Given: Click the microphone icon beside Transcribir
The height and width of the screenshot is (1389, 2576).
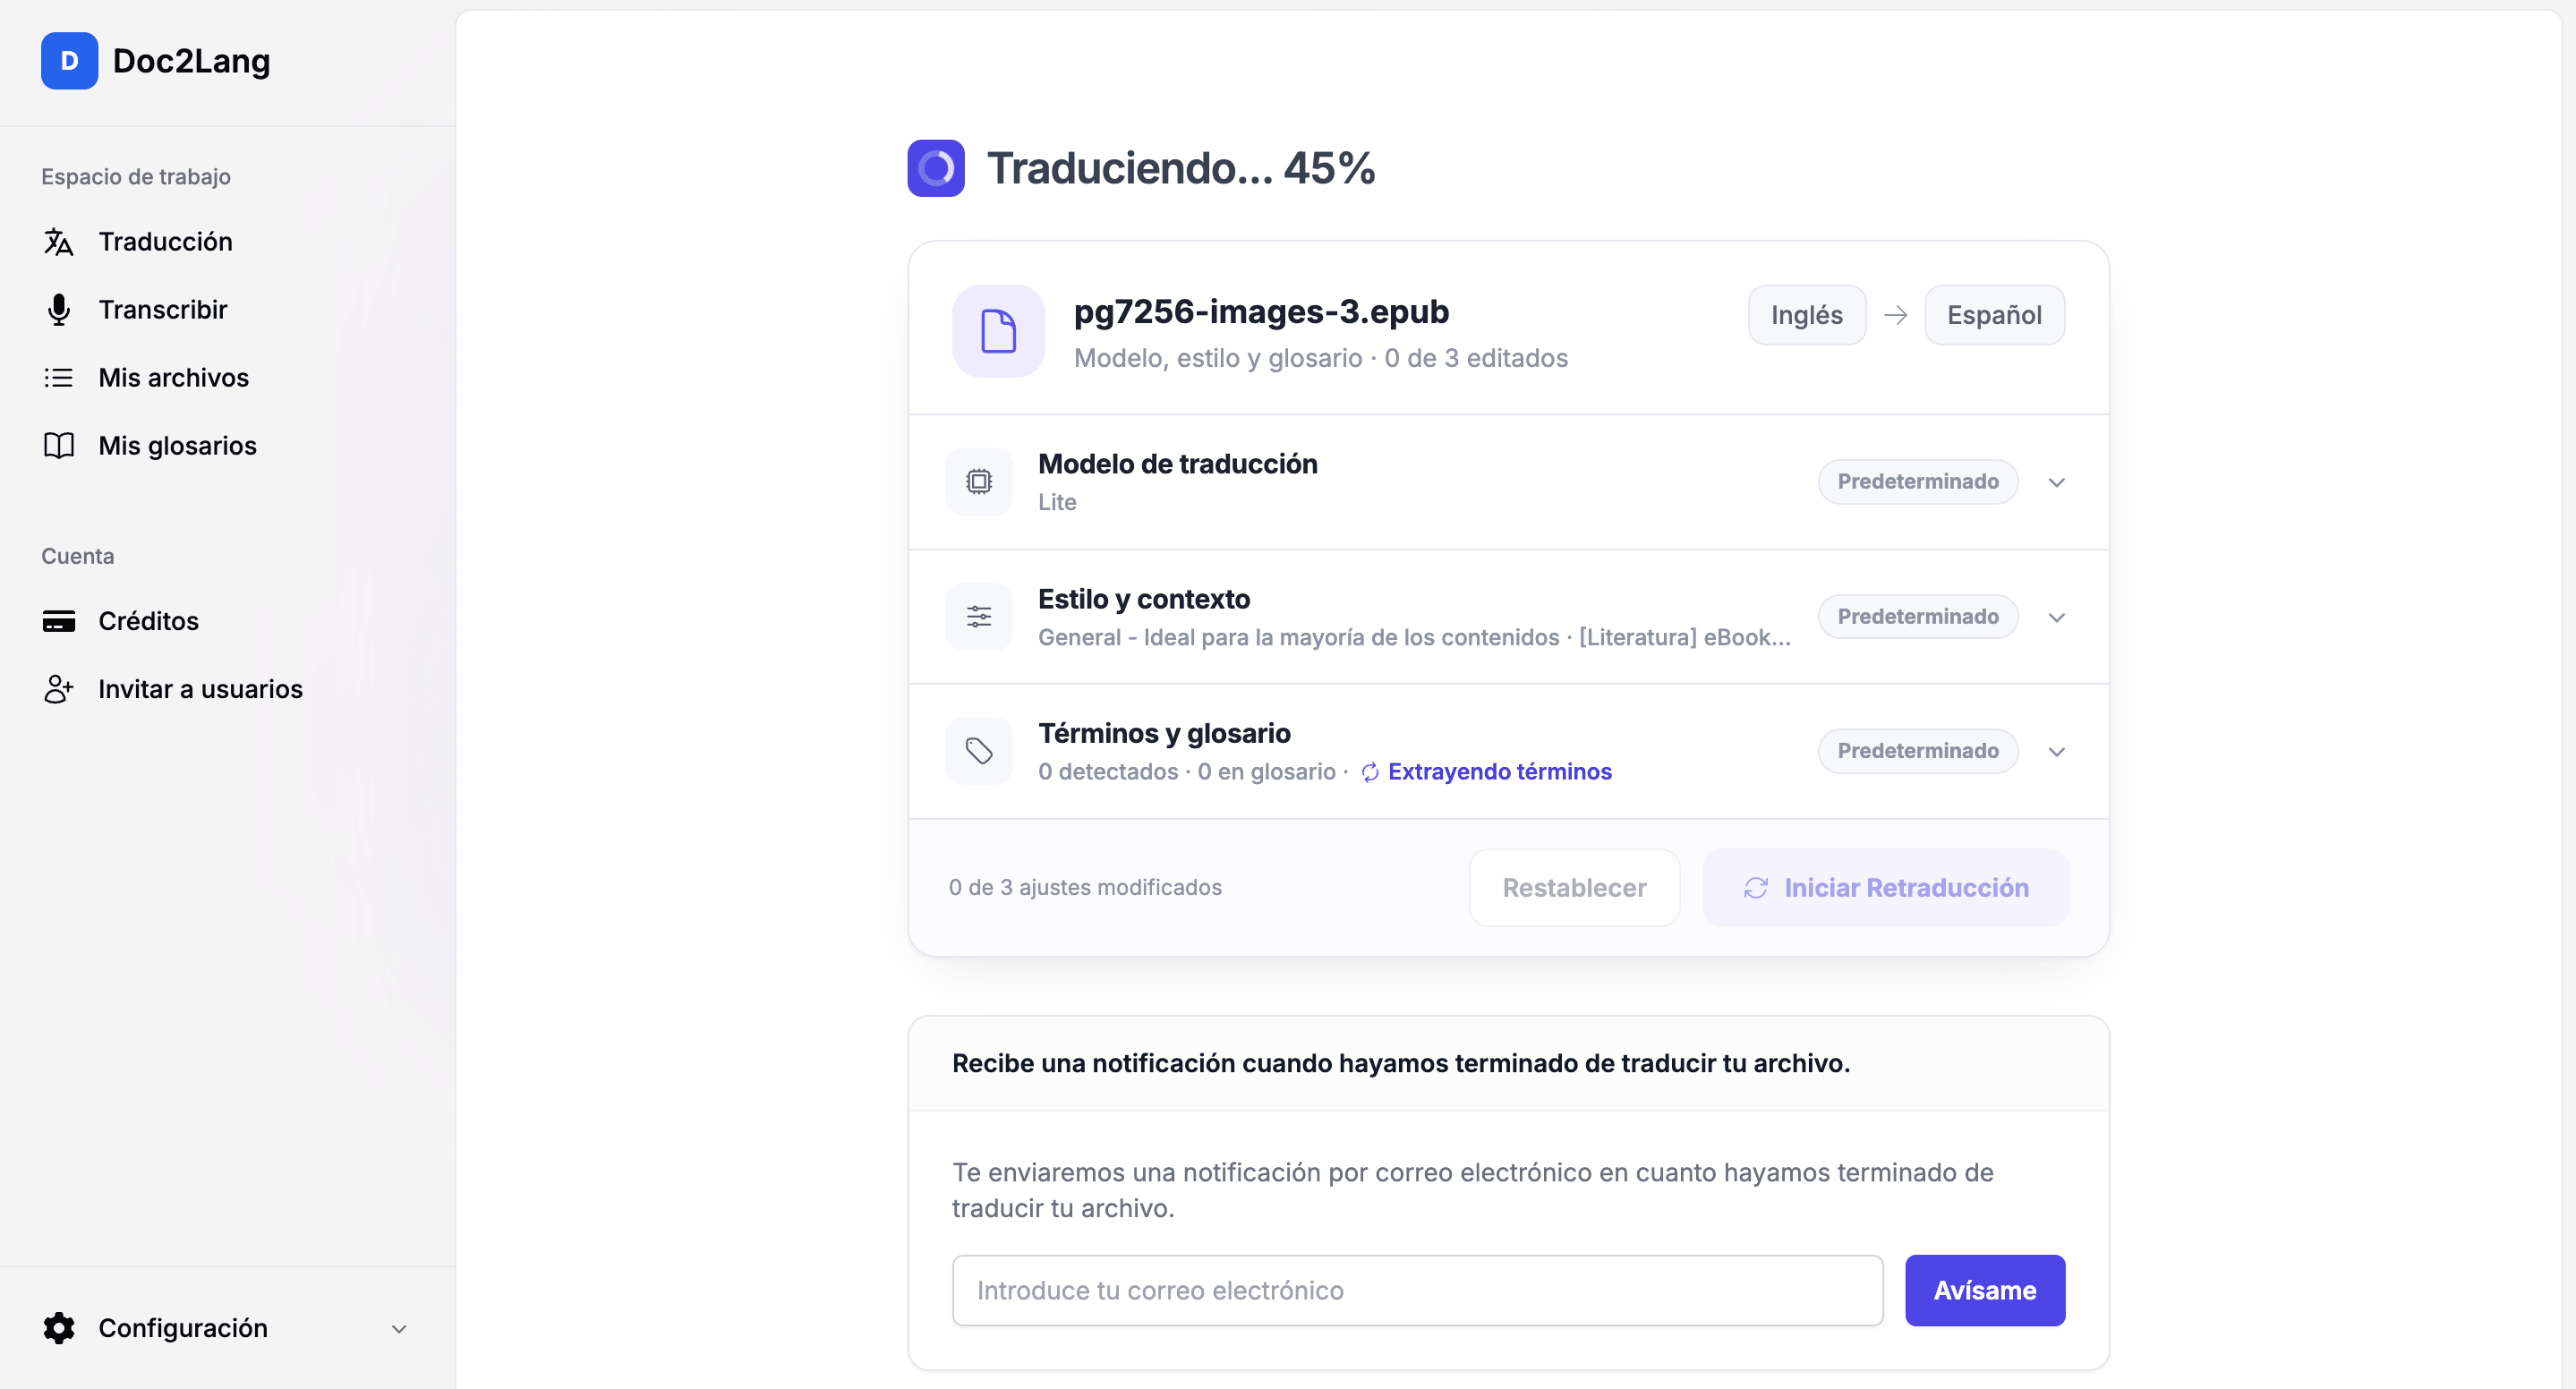Looking at the screenshot, I should click(x=59, y=310).
